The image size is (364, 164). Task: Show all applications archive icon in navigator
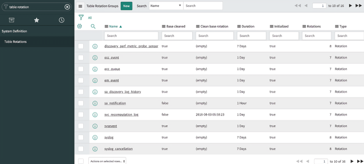(x=11, y=20)
